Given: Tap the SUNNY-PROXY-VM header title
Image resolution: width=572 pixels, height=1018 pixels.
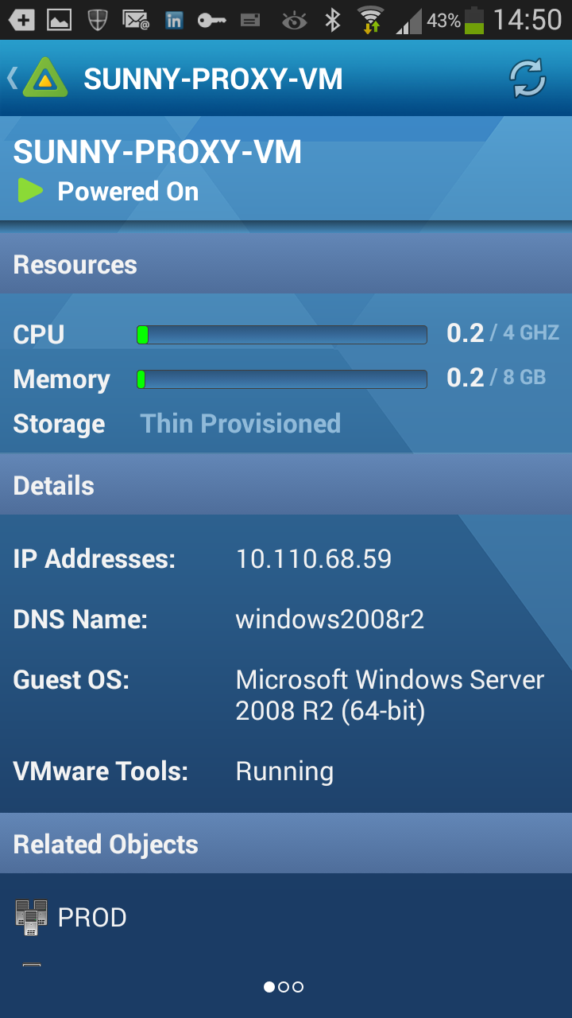Looking at the screenshot, I should [213, 79].
